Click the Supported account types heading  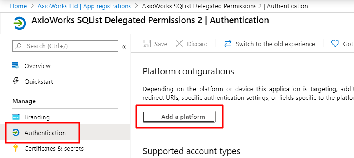(191, 151)
